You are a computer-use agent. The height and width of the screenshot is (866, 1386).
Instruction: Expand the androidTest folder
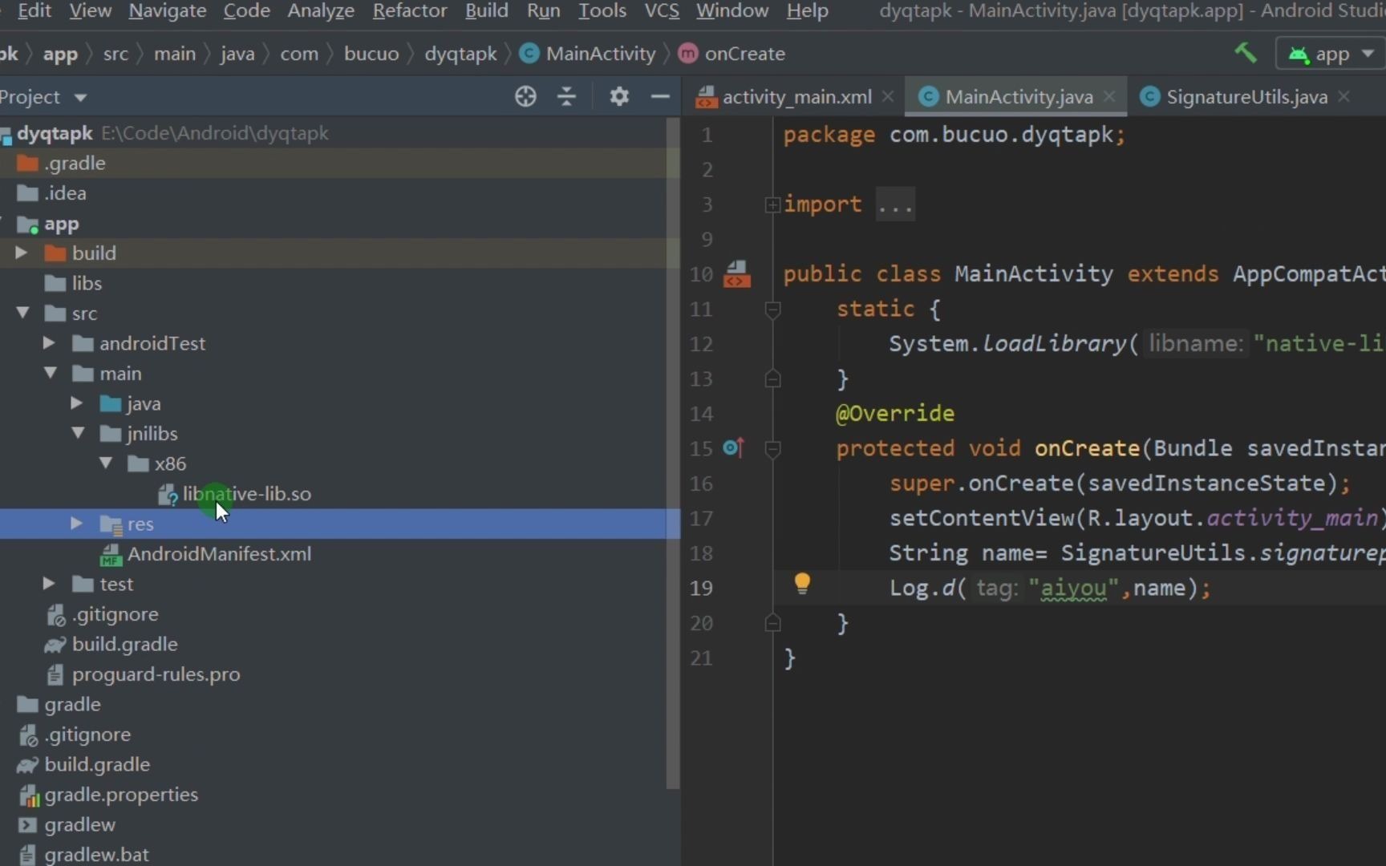[x=49, y=343]
